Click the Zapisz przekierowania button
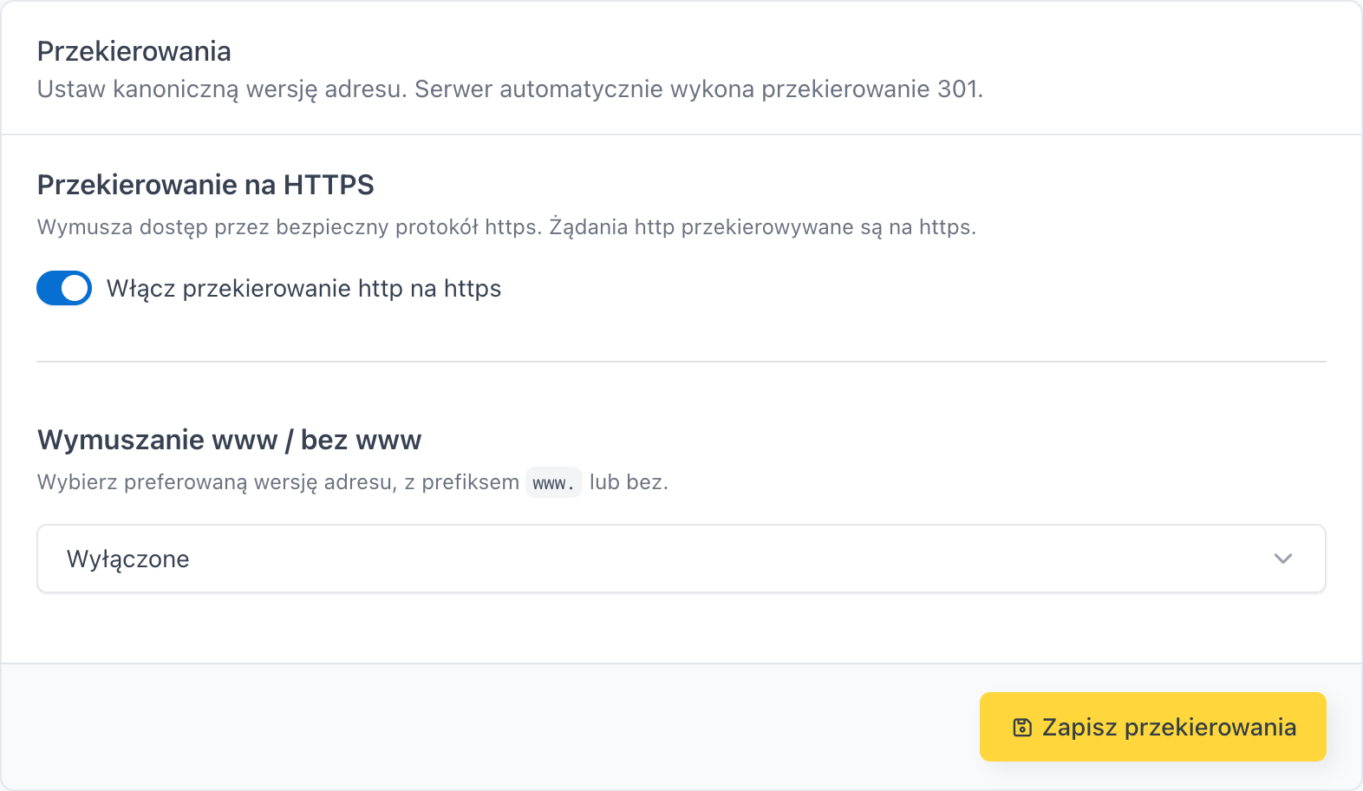Image resolution: width=1363 pixels, height=791 pixels. tap(1153, 727)
